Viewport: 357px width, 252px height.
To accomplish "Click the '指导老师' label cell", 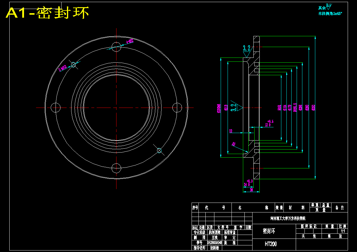I will [x=199, y=248].
